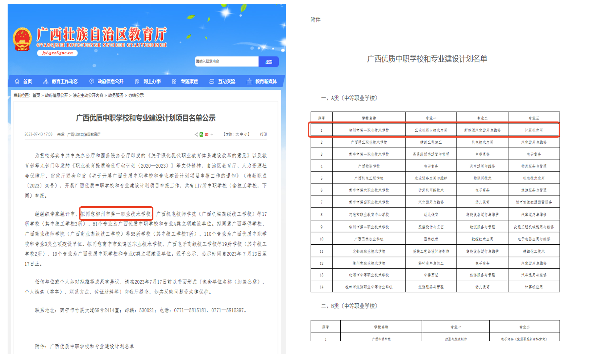Click the article title 广西优质中职学校和专业建设计划项目名单公示
Screen dimensions: 598x354
(146, 118)
